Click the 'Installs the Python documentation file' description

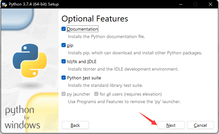106,36
